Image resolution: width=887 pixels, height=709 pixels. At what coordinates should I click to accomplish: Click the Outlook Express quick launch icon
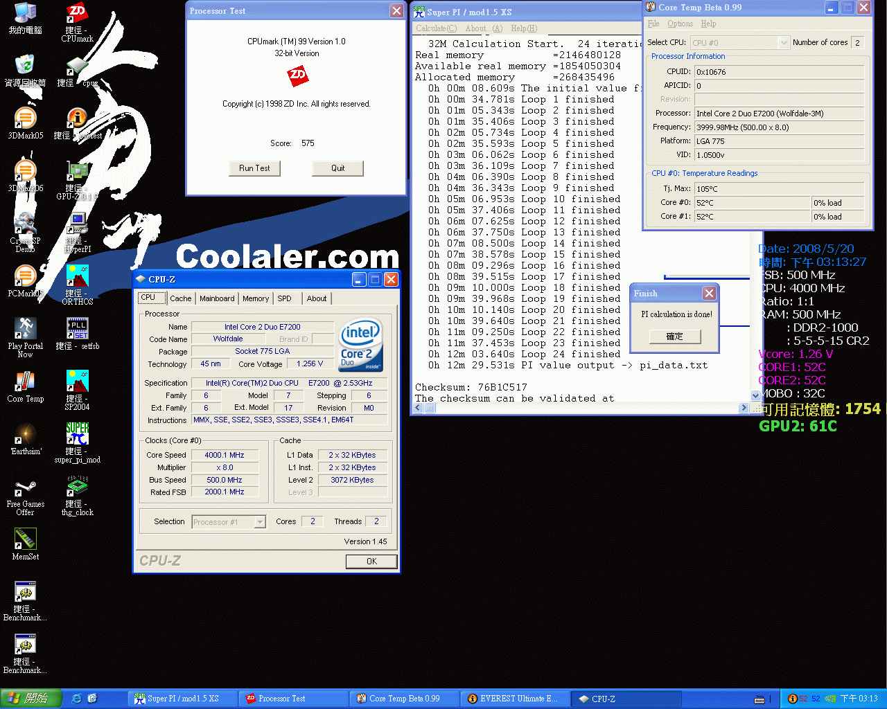[x=92, y=699]
